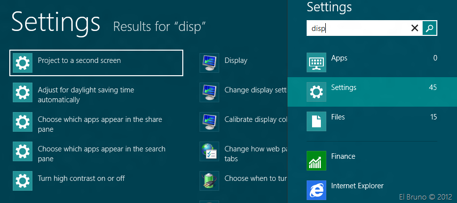Screen dimensions: 457x203
Task: Click the Change display settings icon
Action: coord(209,92)
